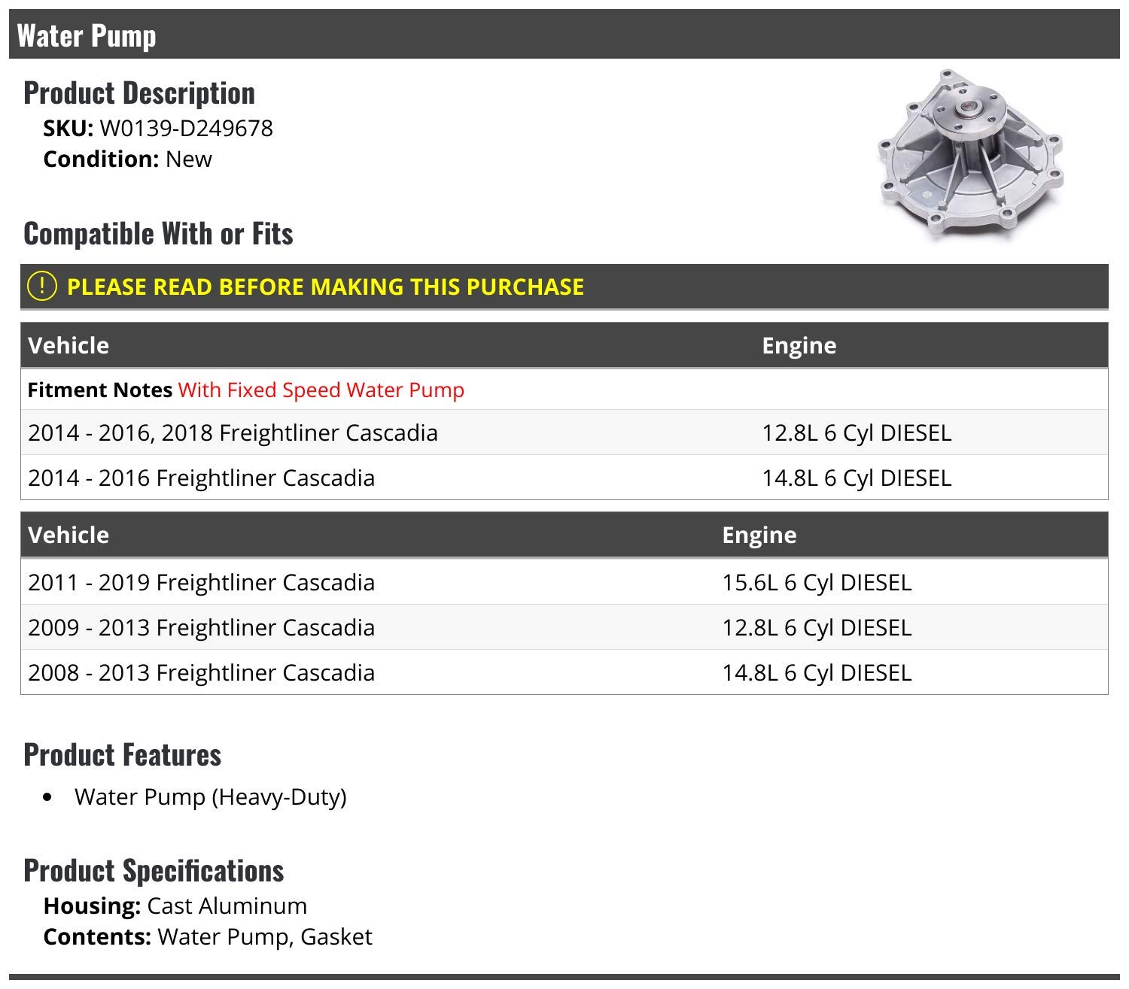The image size is (1129, 989).
Task: Click the yellow warning exclamation icon
Action: tap(42, 287)
